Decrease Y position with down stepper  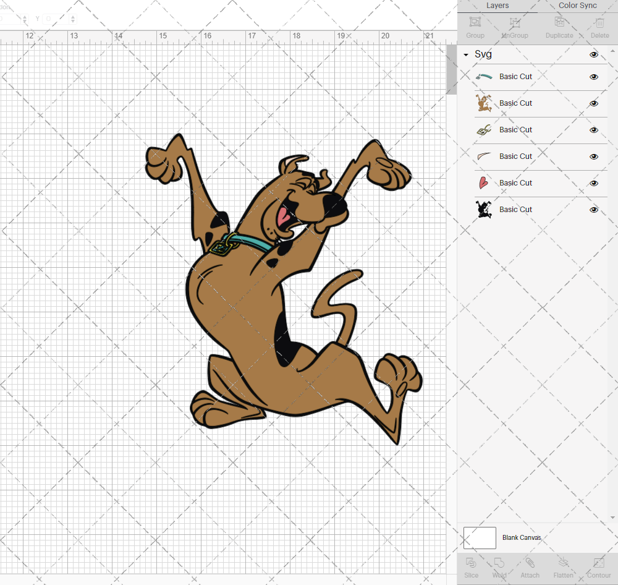click(73, 21)
